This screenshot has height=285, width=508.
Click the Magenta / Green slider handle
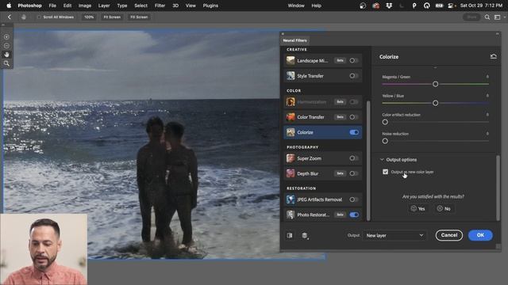pos(436,84)
